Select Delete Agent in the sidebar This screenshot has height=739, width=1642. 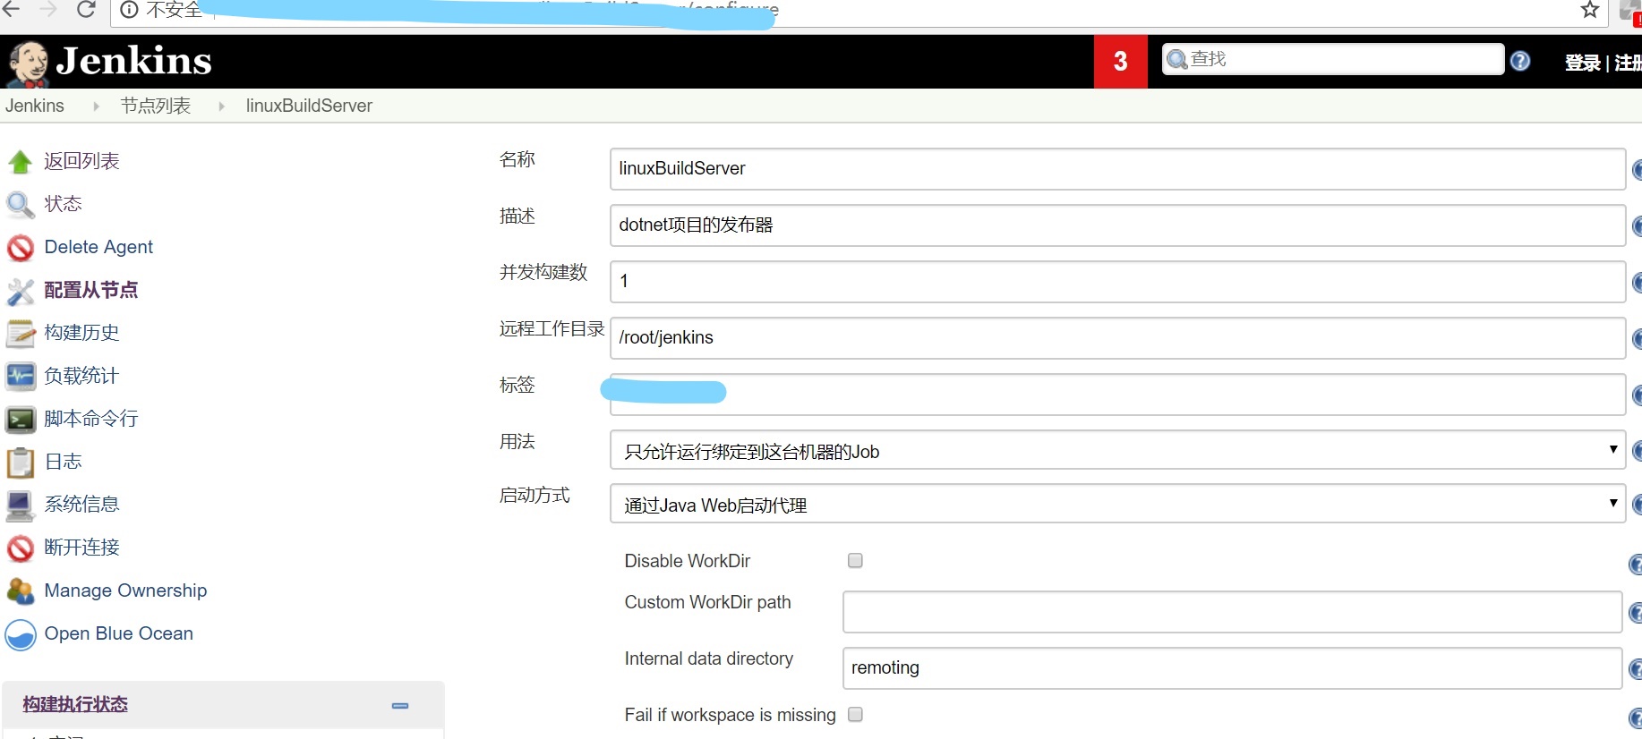coord(98,247)
